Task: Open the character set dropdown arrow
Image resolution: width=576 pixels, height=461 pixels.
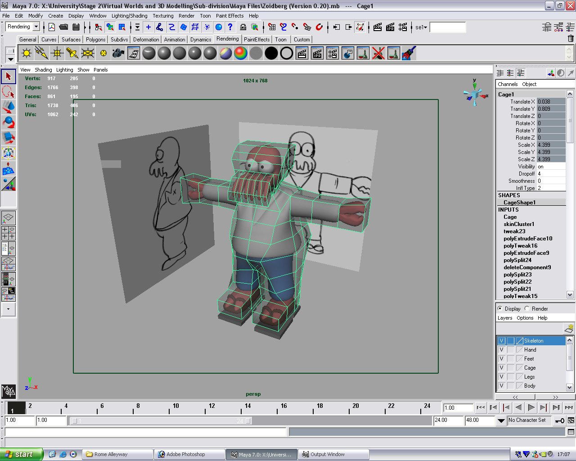Action: [x=501, y=420]
